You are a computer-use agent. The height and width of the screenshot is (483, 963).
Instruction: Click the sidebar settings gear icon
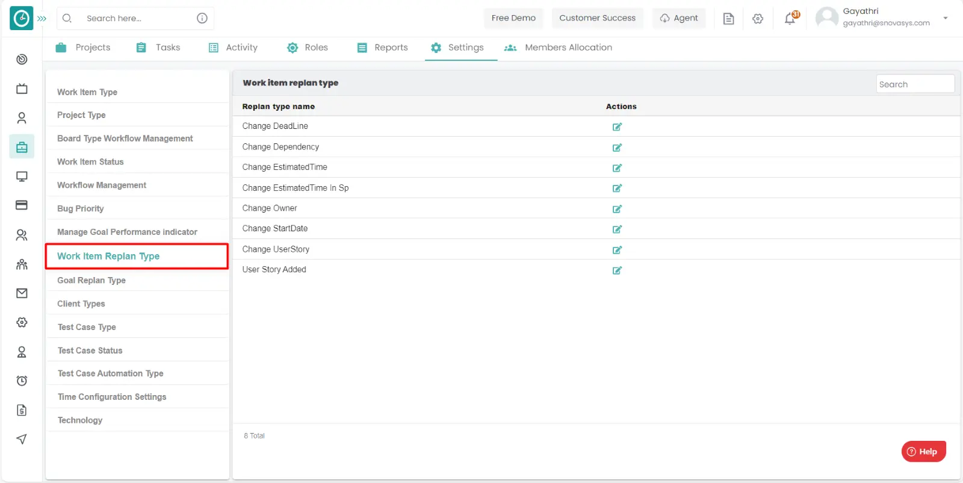[22, 322]
